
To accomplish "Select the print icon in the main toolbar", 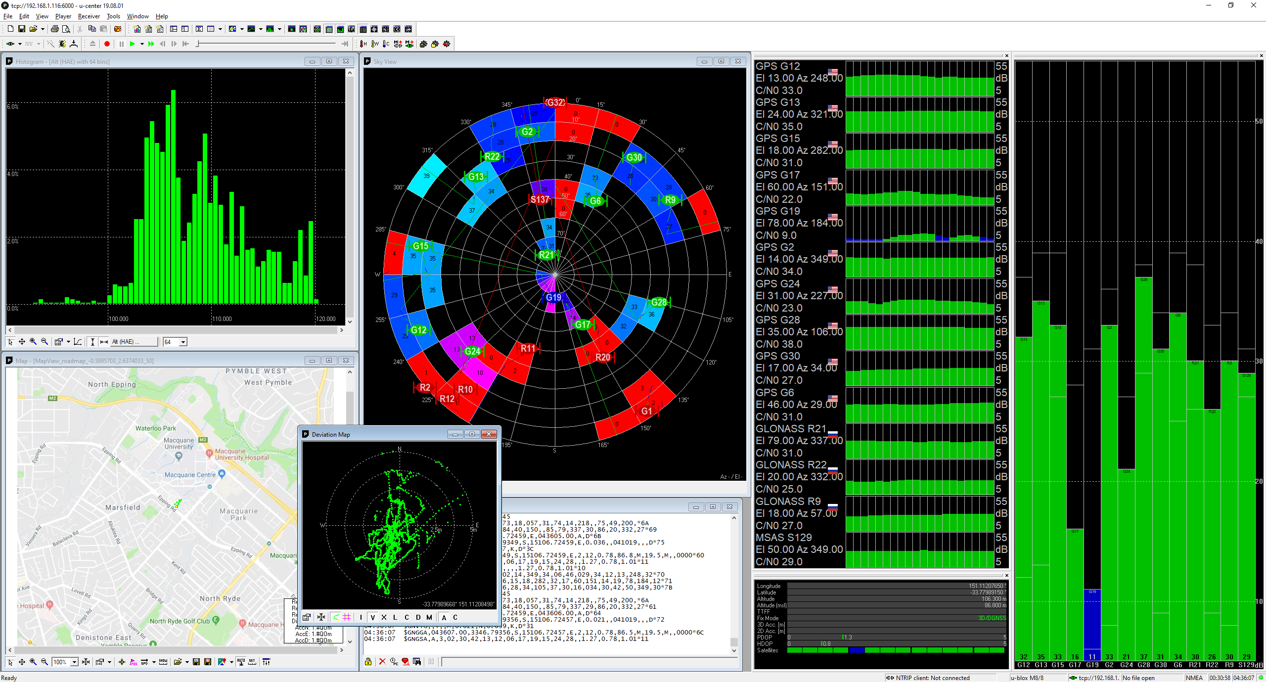I will click(54, 29).
